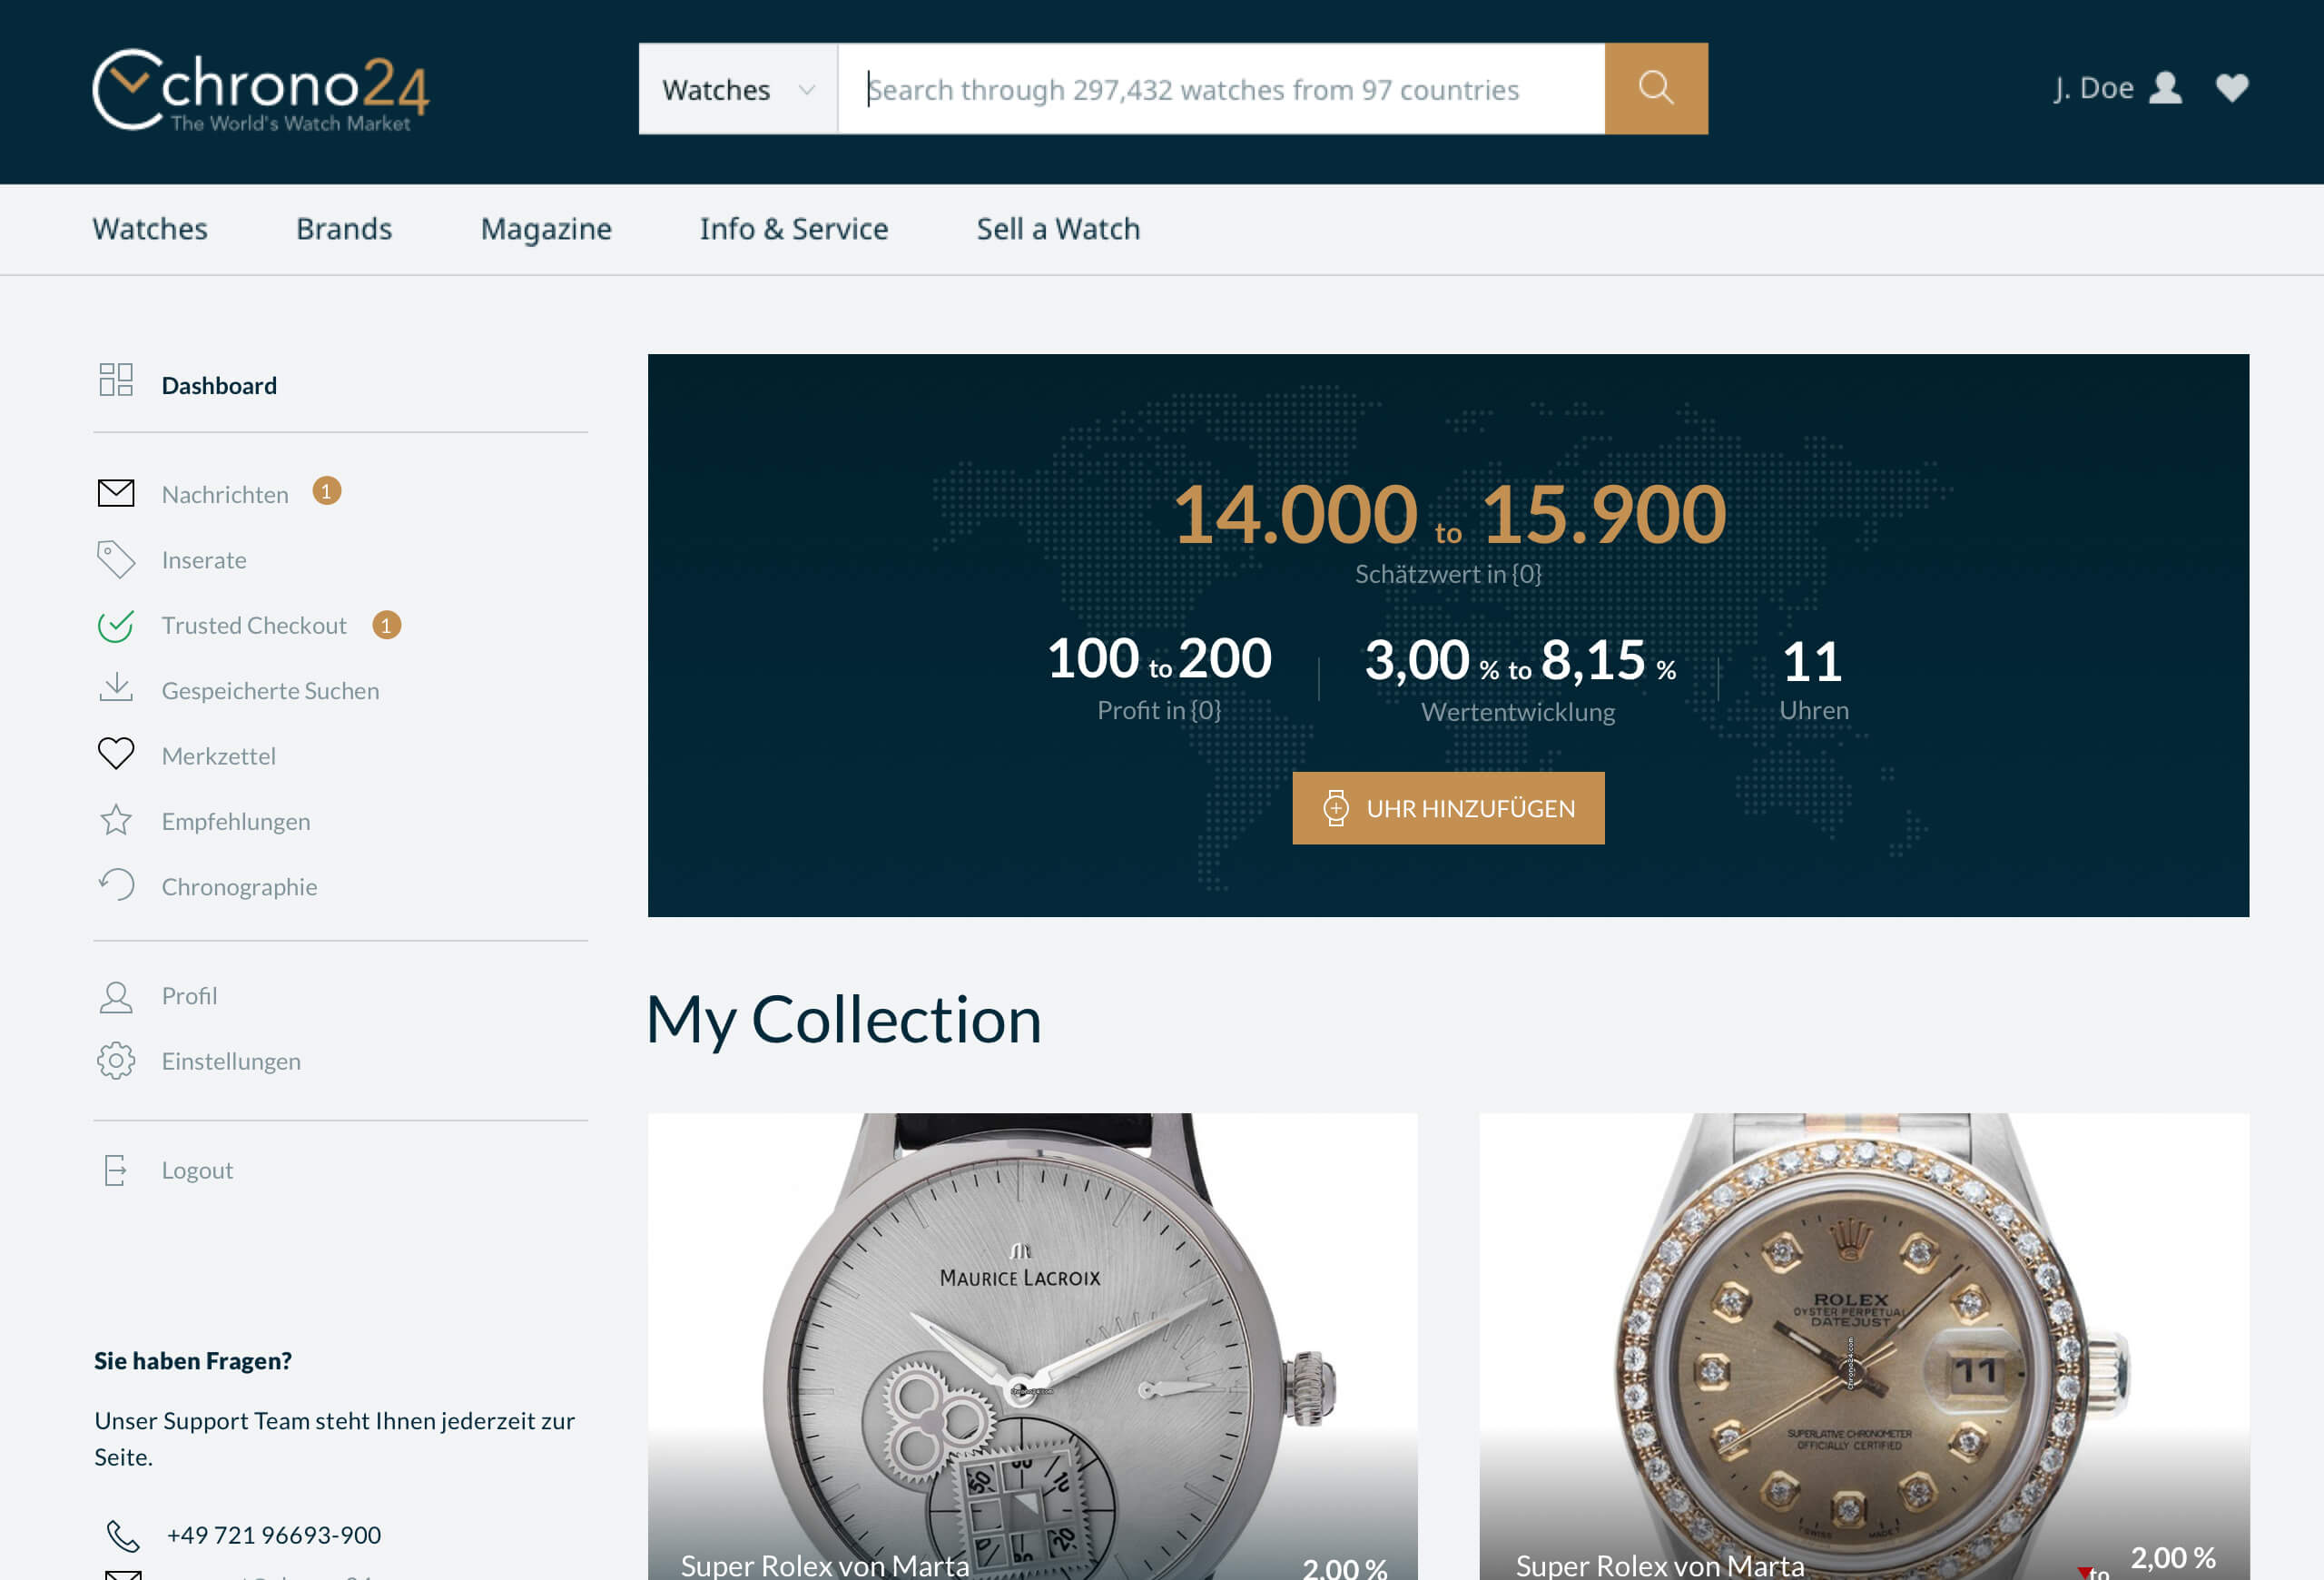
Task: Open Trusted Checkout checkmark icon
Action: (116, 626)
